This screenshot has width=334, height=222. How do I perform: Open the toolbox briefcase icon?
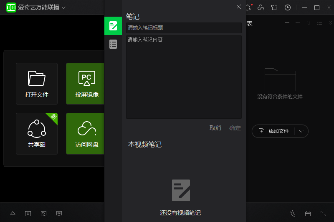308,214
